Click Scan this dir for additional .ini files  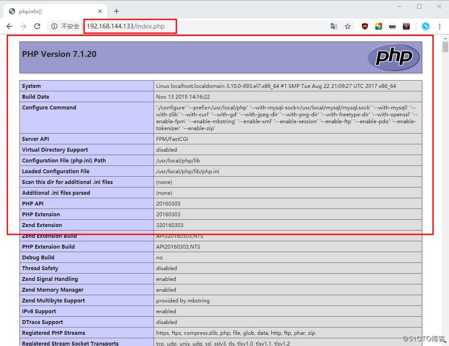click(x=67, y=182)
